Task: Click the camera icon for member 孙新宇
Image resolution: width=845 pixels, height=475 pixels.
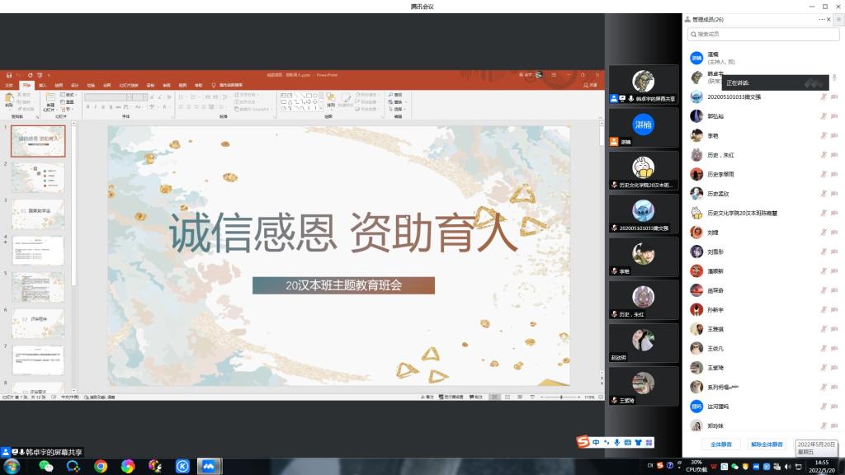Action: coord(835,309)
